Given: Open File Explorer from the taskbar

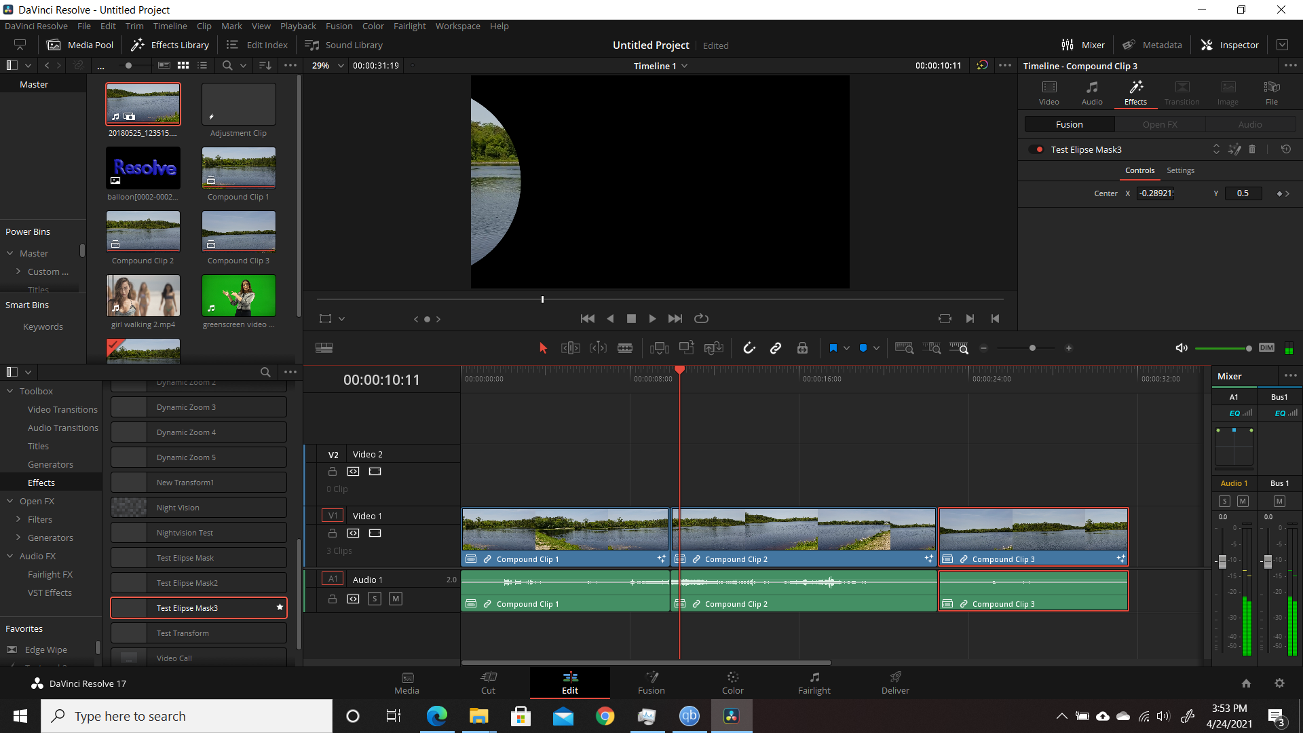Looking at the screenshot, I should click(x=478, y=716).
